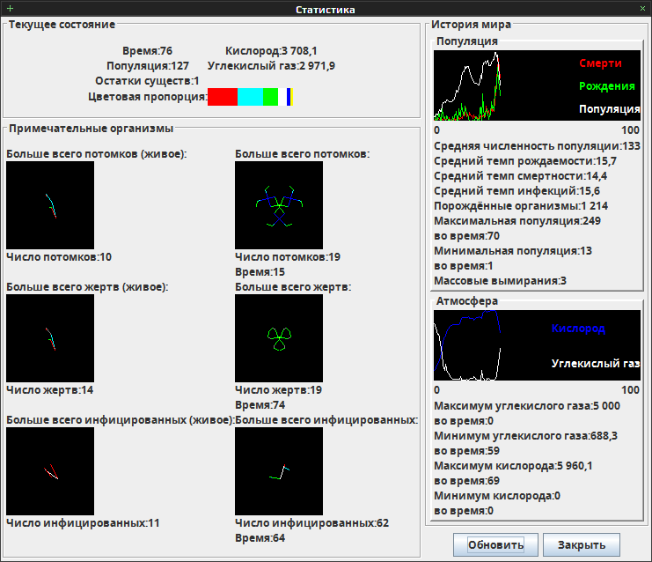Screen dimensions: 652x562
Task: Click Число жертв:19 text
Action: point(279,390)
